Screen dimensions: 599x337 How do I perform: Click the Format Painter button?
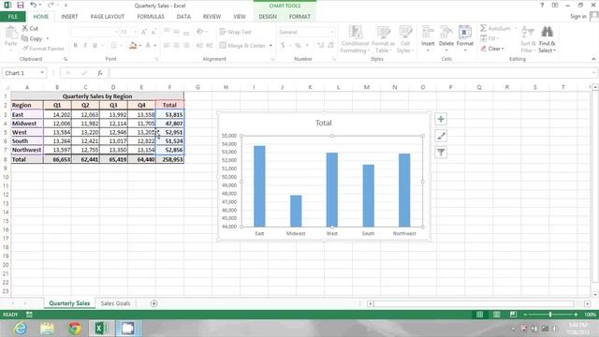point(43,49)
